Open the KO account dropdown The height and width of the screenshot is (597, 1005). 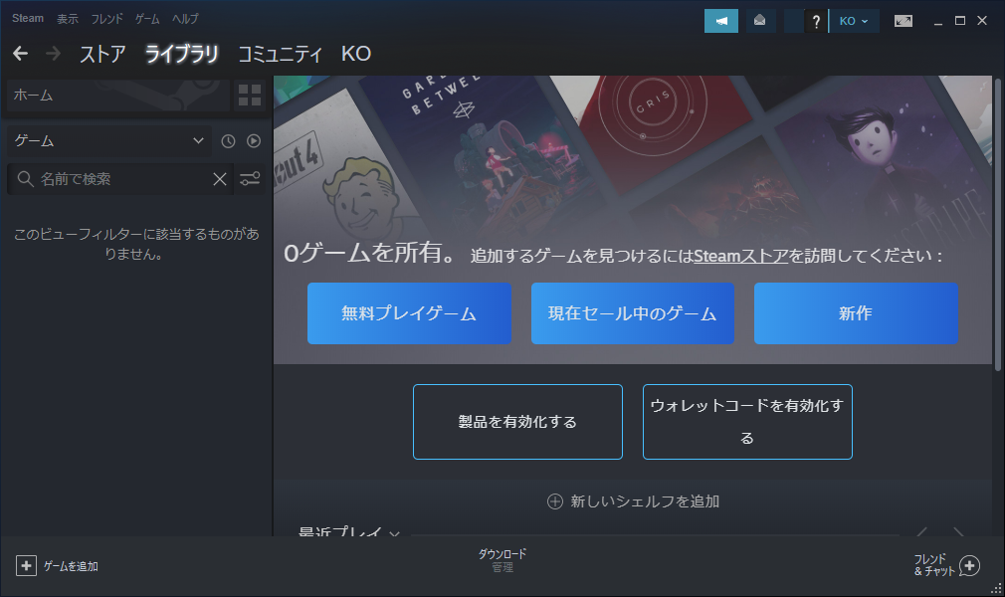tap(854, 21)
